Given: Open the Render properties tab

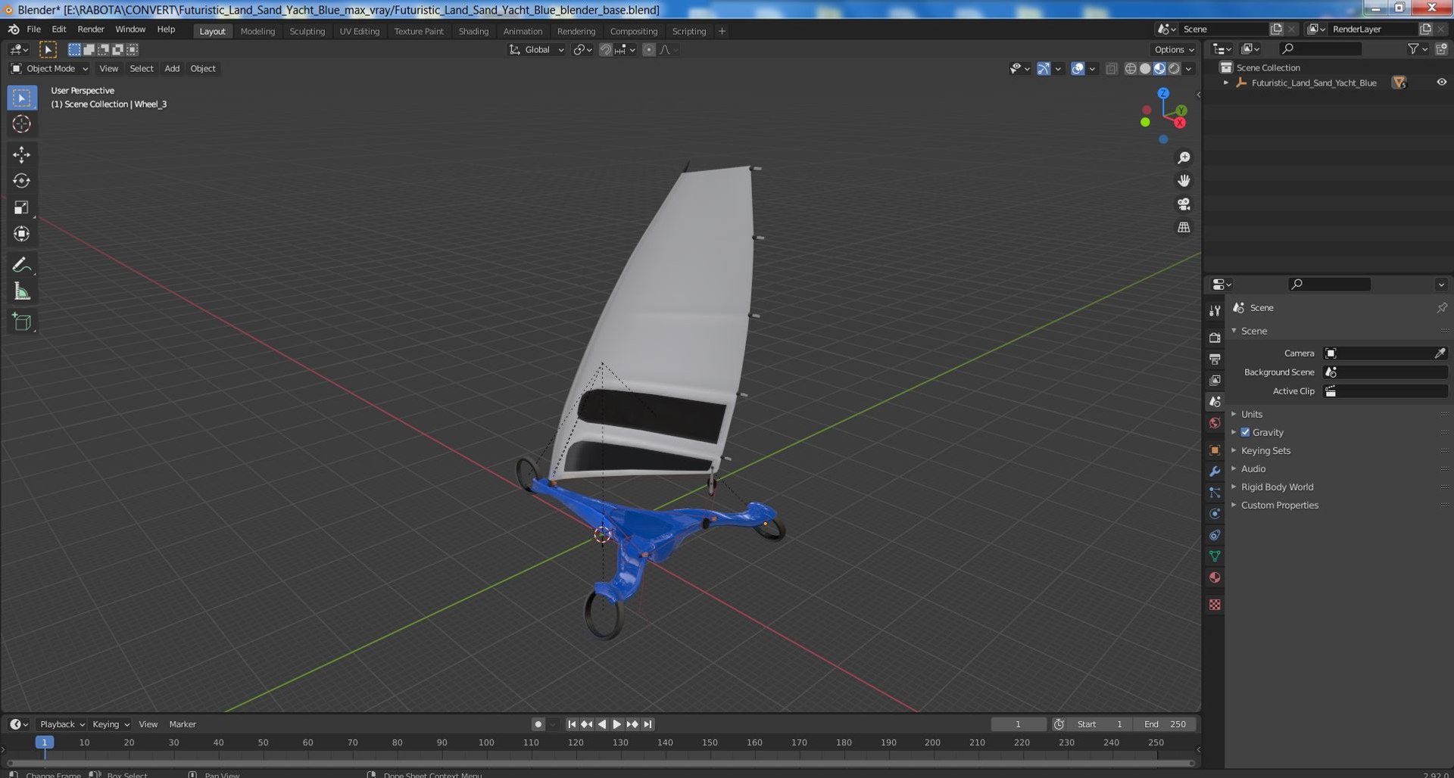Looking at the screenshot, I should pyautogui.click(x=1215, y=337).
